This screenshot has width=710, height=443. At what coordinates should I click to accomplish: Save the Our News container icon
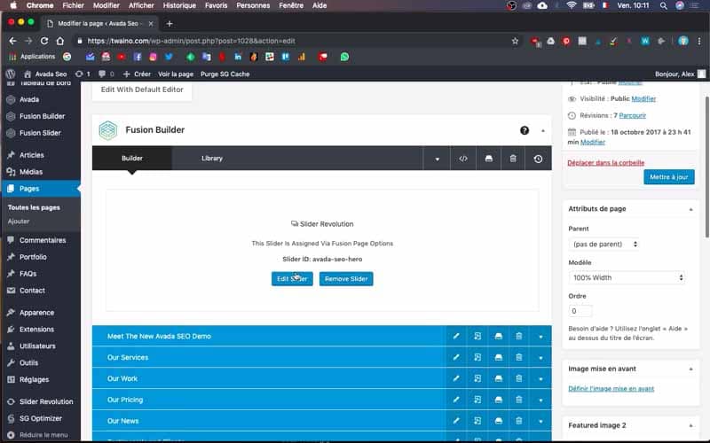(x=498, y=421)
